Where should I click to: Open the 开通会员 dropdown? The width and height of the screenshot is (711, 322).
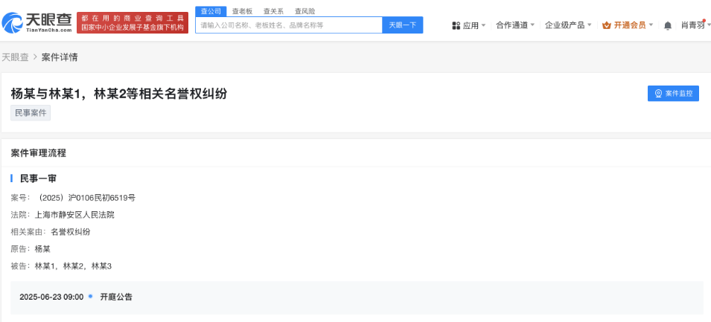pos(628,25)
